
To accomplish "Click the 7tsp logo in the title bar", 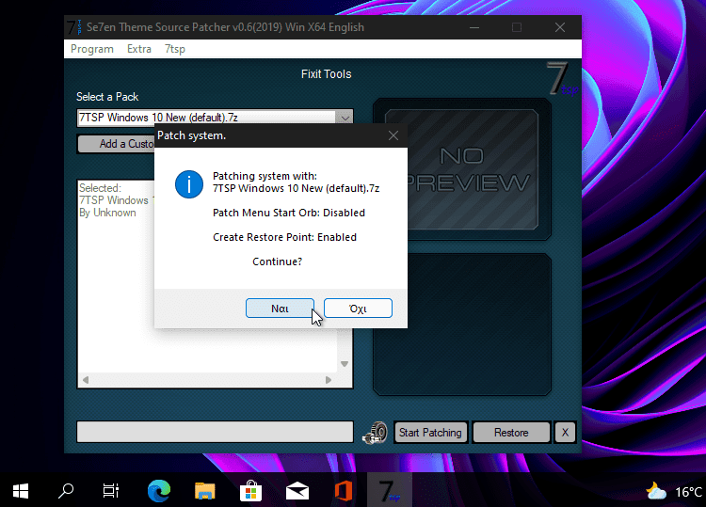I will [x=74, y=27].
